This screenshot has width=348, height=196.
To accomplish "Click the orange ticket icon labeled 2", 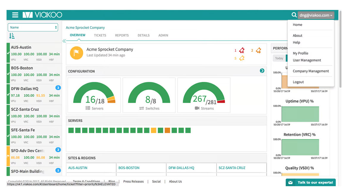I will 258,50.
